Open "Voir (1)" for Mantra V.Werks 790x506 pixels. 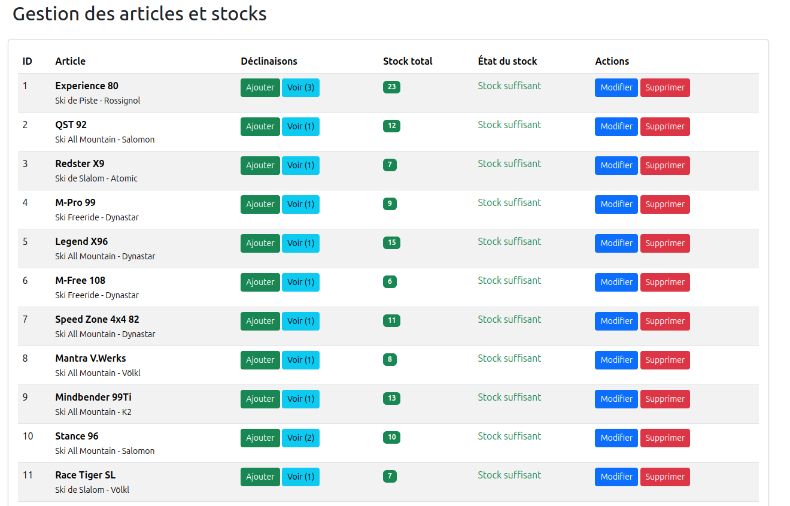300,360
